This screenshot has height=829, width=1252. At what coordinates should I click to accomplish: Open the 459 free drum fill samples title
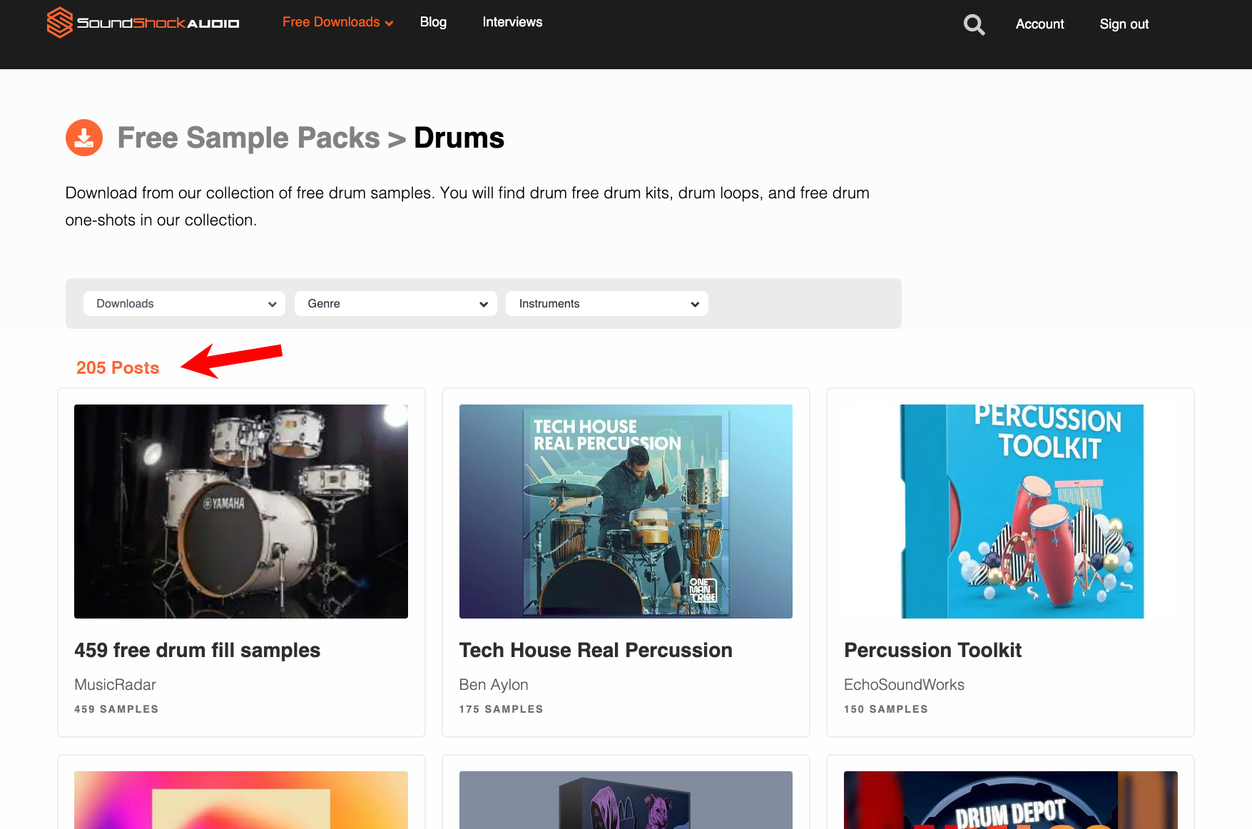[x=197, y=650]
